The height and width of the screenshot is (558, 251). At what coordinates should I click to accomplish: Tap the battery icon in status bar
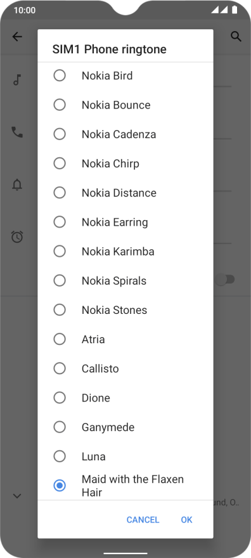235,10
